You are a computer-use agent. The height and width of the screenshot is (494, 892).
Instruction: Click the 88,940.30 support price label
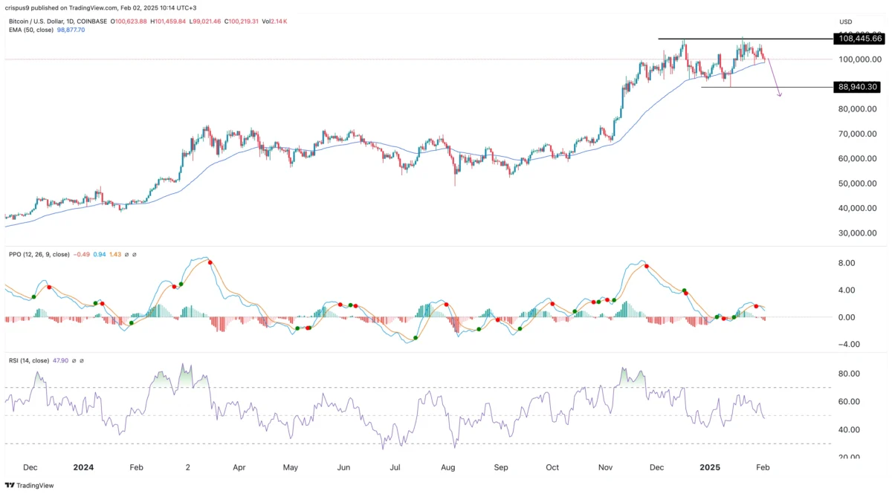coord(859,87)
